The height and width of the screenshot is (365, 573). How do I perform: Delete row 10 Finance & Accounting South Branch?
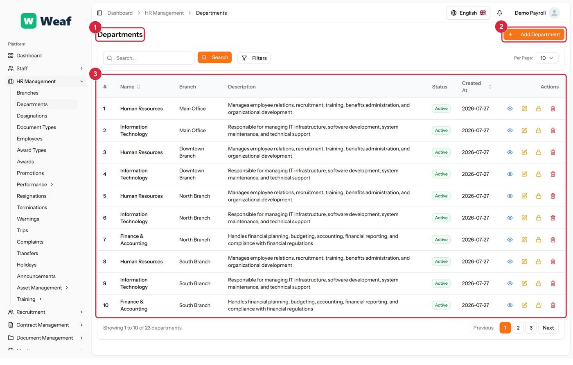pos(553,305)
